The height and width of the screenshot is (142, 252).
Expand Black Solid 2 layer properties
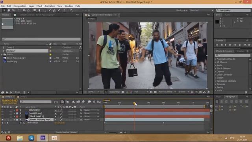14,116
